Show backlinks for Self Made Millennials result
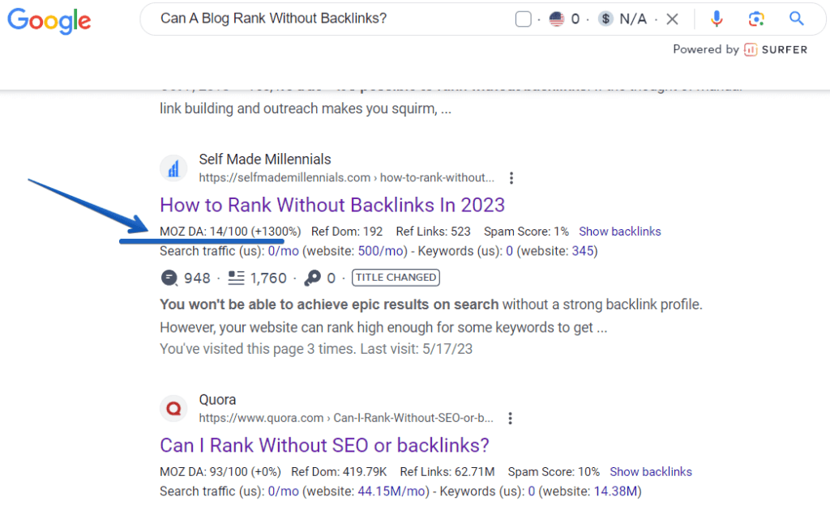The height and width of the screenshot is (506, 830). (619, 232)
